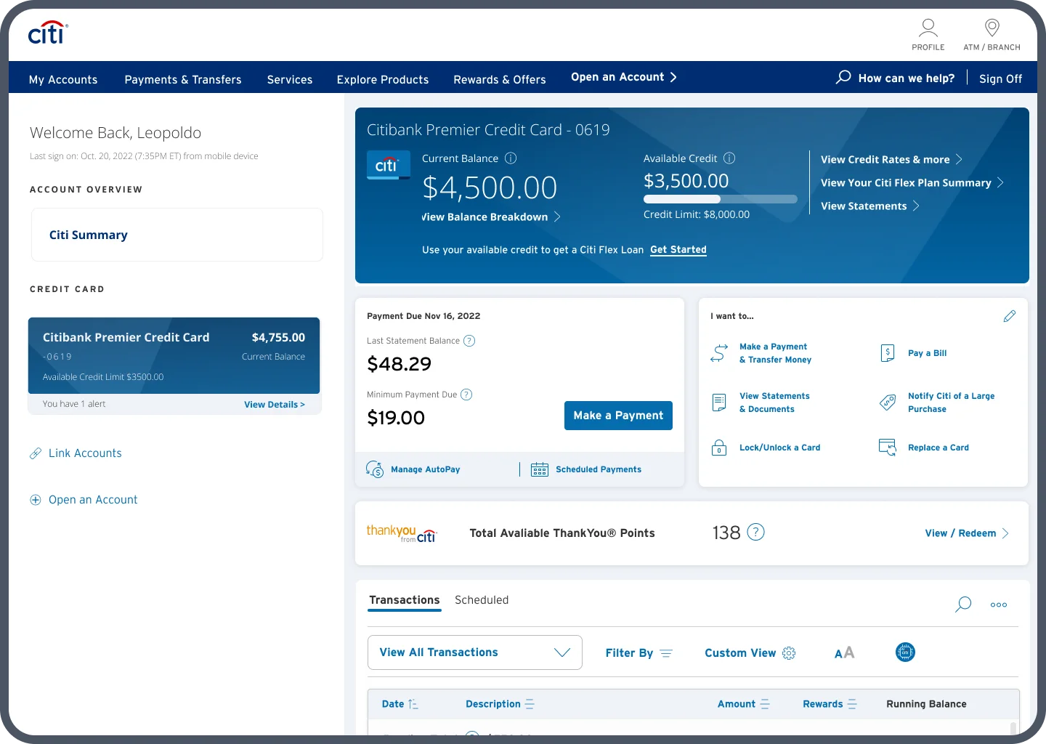
Task: Click the Citi card thumbnail image
Action: tap(388, 165)
